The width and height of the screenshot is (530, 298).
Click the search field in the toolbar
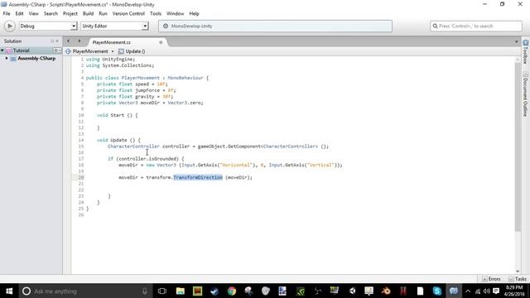coord(476,26)
